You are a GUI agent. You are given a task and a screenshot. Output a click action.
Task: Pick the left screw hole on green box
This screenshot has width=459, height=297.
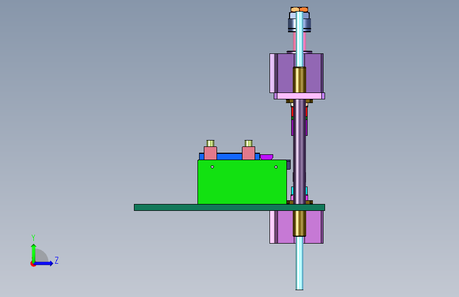tap(212, 167)
